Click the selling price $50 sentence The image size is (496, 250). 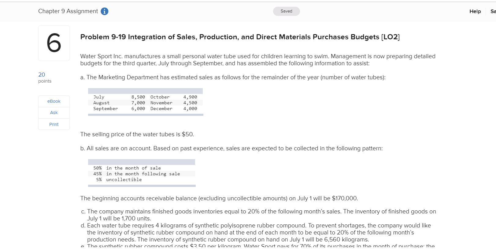[137, 134]
